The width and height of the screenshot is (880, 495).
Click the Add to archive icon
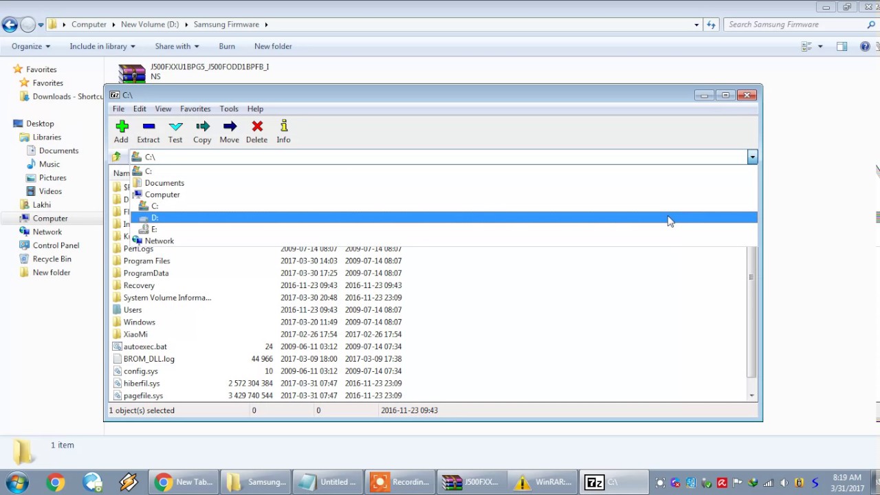[x=121, y=131]
